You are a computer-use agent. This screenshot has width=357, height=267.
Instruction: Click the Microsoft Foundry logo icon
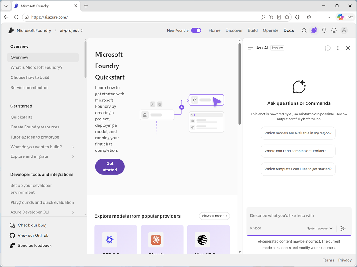pos(11,30)
